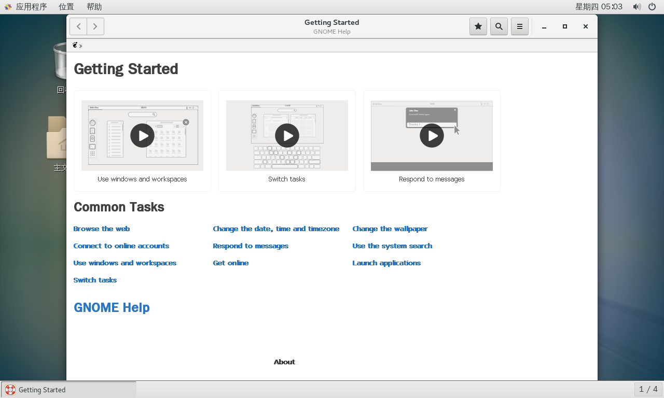This screenshot has height=398, width=664.
Task: Click the Getting Started taskbar entry
Action: [x=68, y=390]
